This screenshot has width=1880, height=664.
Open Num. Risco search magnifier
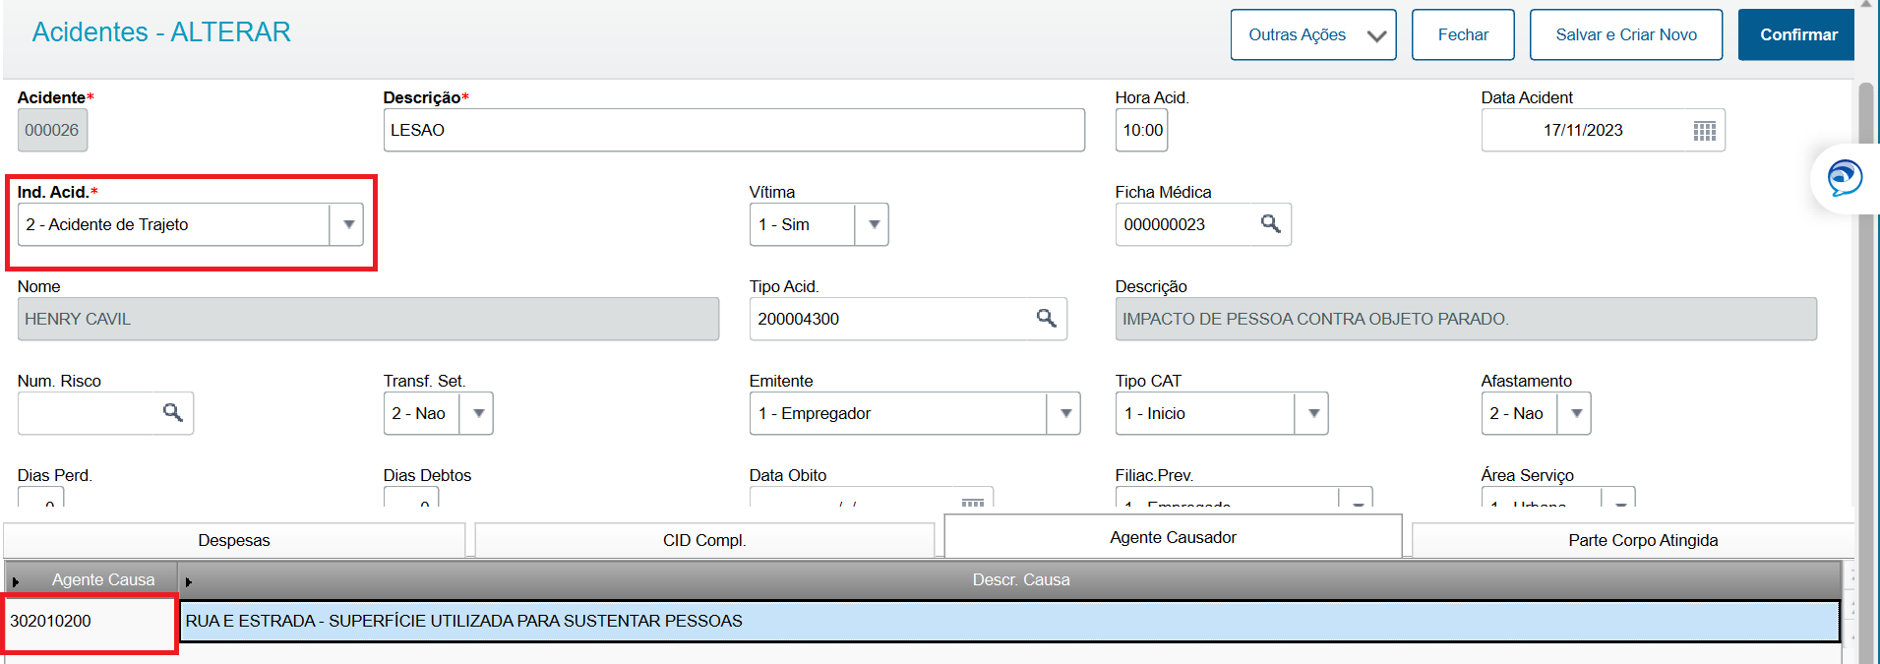tap(172, 413)
